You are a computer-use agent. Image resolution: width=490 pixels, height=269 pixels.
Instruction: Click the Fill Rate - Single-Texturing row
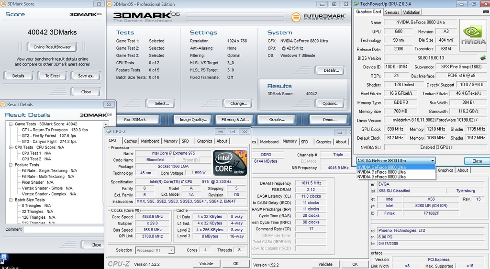click(x=49, y=170)
